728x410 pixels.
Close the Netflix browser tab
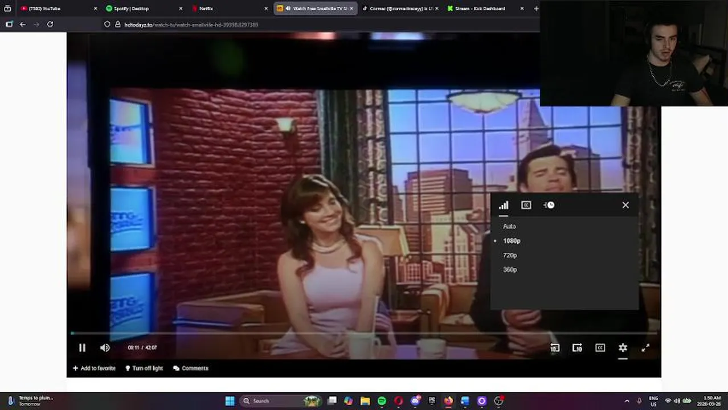click(266, 9)
